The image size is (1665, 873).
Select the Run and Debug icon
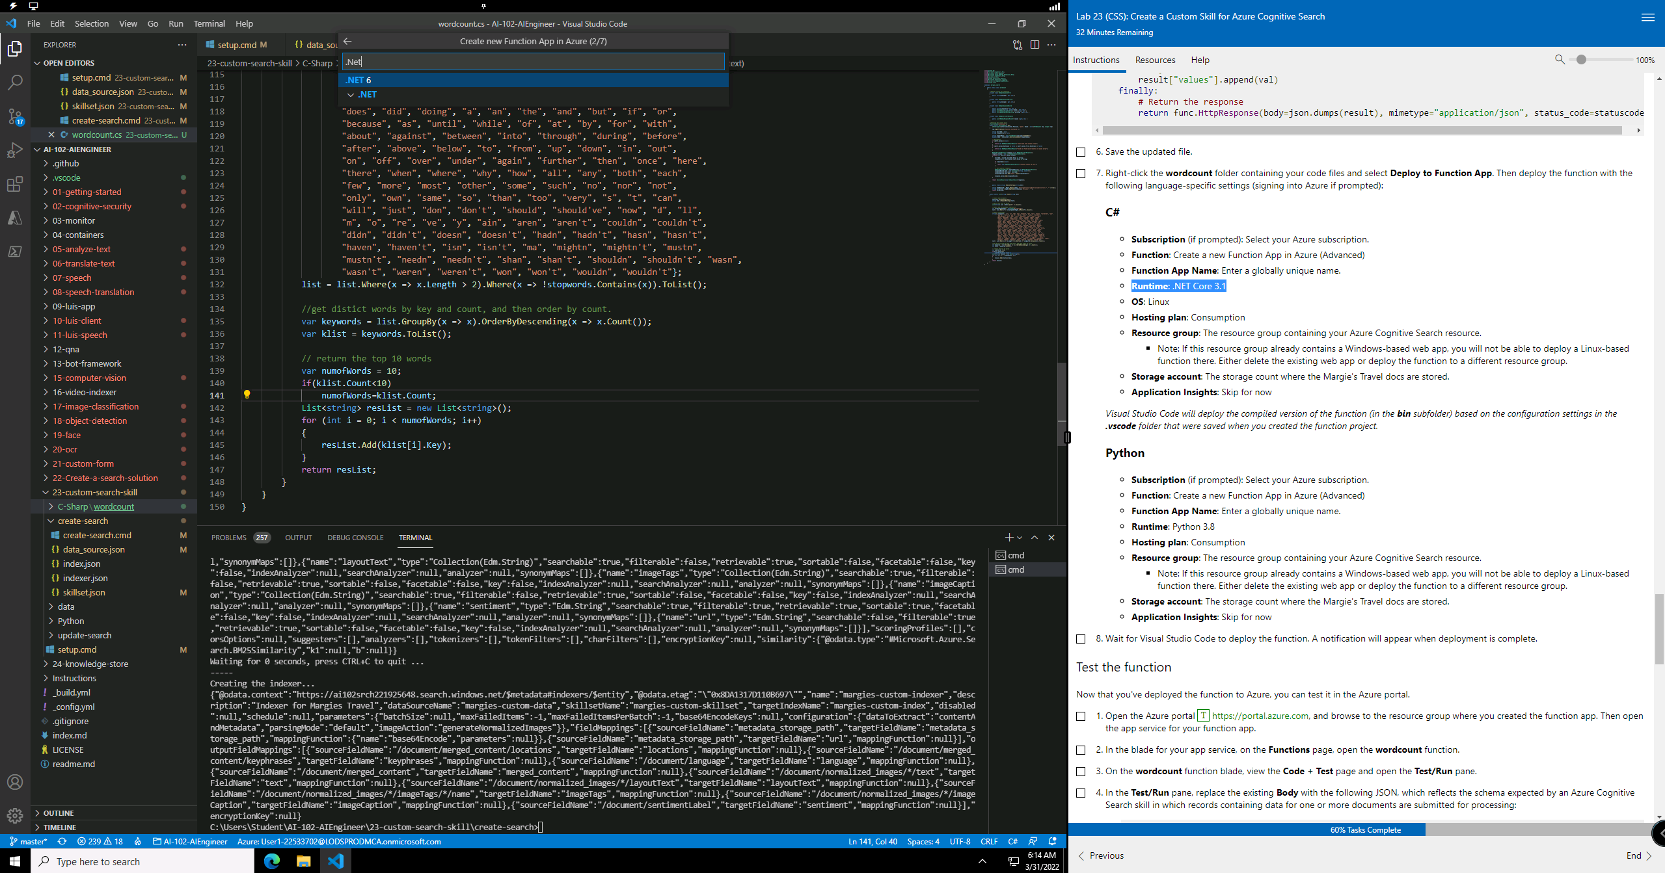14,150
